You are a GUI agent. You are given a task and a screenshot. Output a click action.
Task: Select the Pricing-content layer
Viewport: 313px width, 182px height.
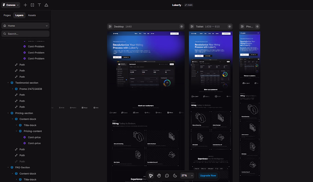pos(33,131)
